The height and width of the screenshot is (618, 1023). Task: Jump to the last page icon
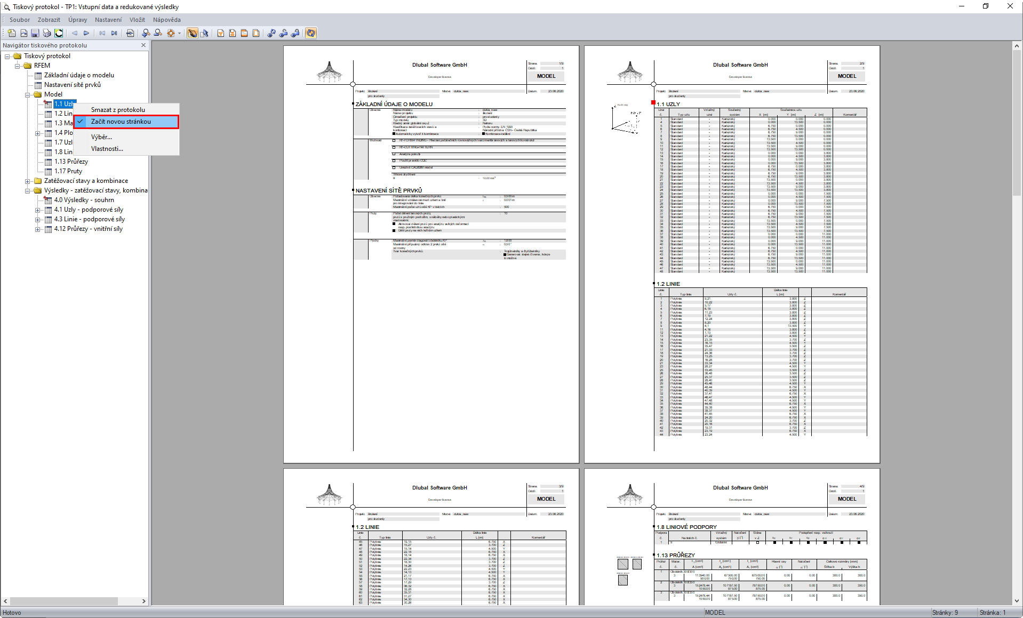(114, 33)
